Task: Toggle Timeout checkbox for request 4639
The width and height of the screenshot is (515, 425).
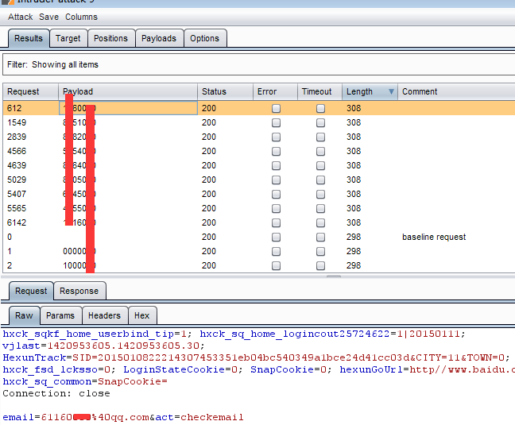Action: [x=320, y=165]
